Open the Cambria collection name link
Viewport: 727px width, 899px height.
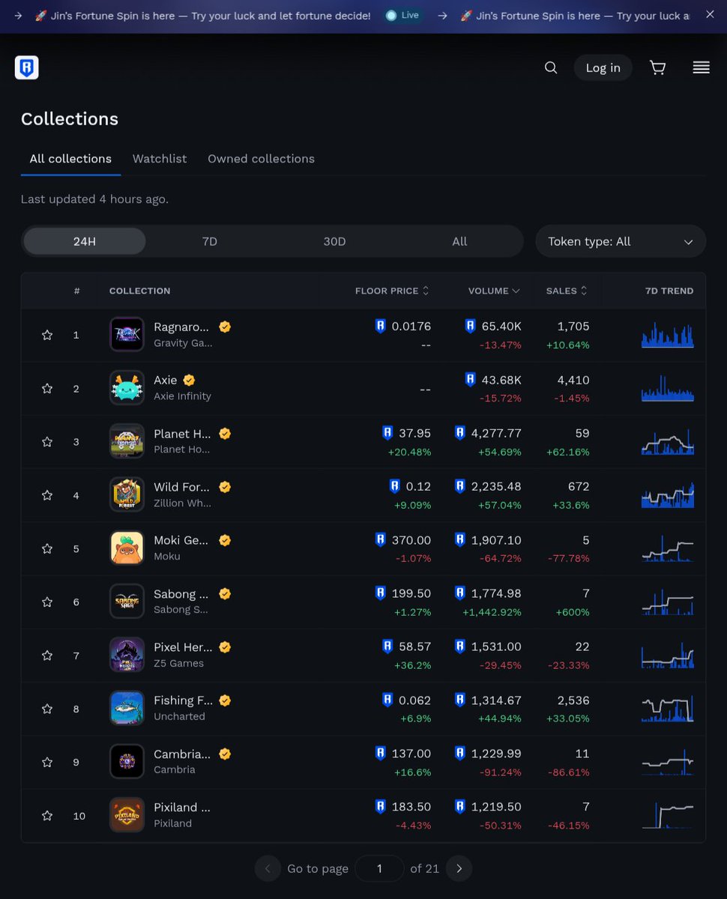point(182,754)
